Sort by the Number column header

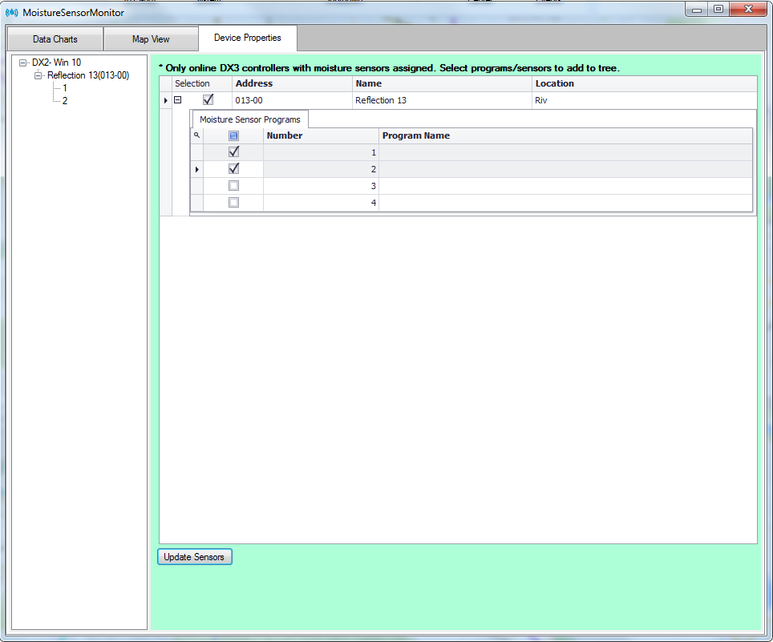[x=321, y=135]
